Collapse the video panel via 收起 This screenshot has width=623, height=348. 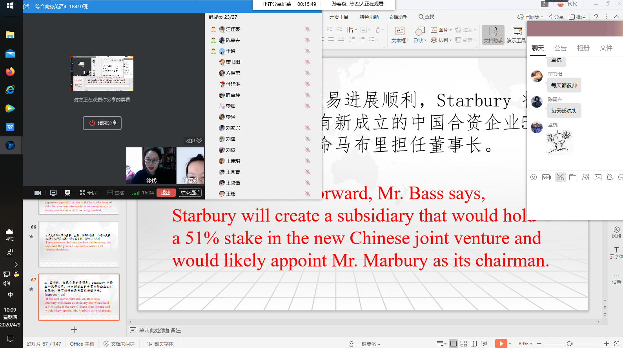point(193,141)
